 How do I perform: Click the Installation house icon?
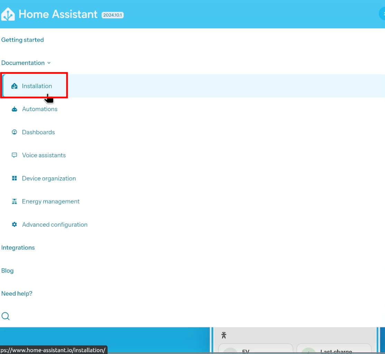[x=14, y=86]
